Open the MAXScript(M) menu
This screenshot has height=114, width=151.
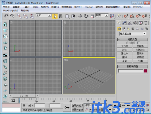[11, 10]
